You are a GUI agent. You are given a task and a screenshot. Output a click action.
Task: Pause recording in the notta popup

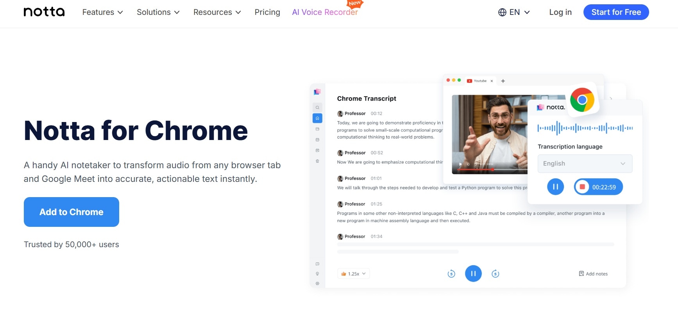tap(555, 187)
